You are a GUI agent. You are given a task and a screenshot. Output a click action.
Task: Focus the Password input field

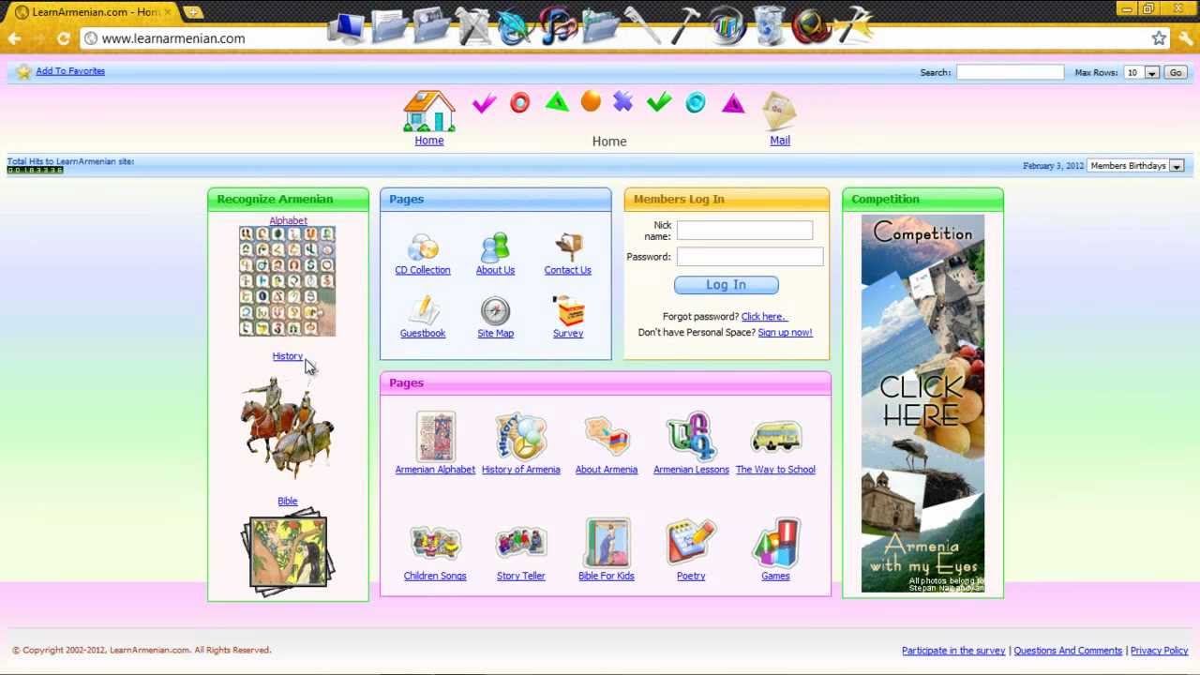point(750,257)
